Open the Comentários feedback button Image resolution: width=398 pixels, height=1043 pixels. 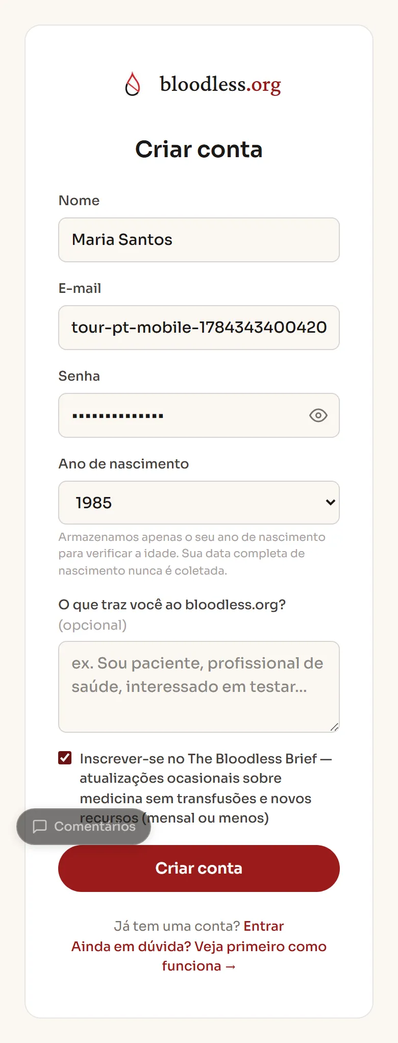pos(84,826)
